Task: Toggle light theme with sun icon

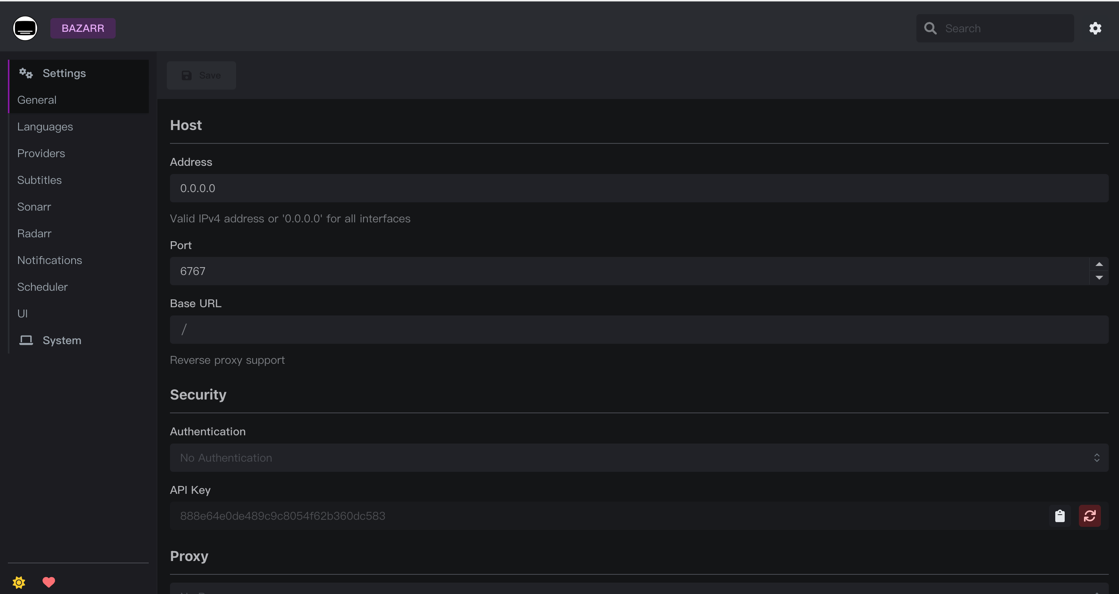Action: 18,582
